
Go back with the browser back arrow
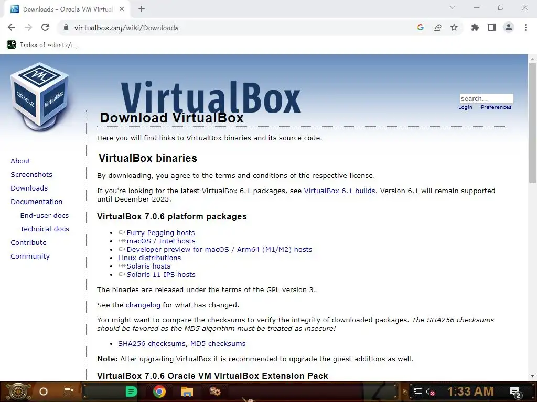tap(12, 28)
